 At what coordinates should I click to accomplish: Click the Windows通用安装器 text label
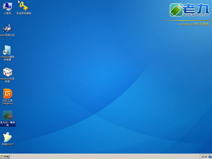(x=7, y=58)
